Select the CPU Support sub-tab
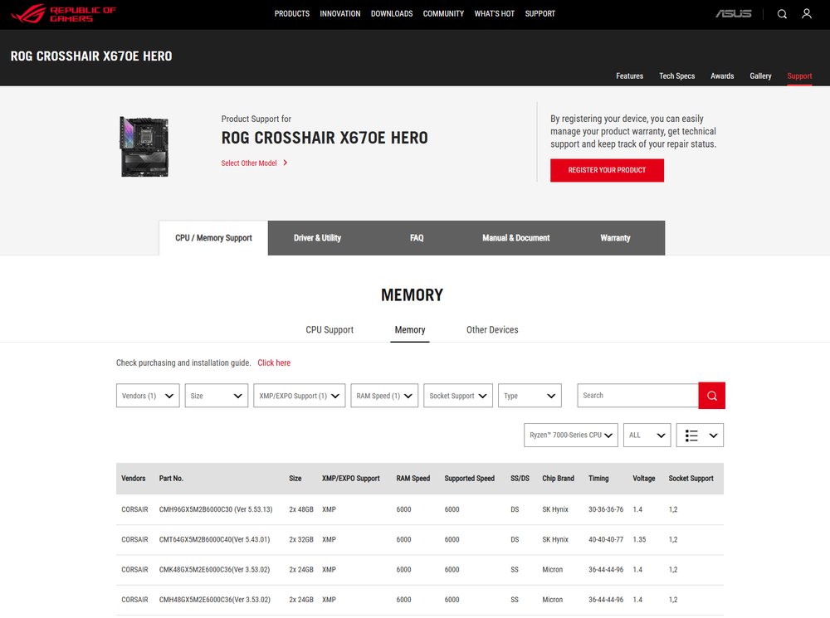 tap(330, 330)
